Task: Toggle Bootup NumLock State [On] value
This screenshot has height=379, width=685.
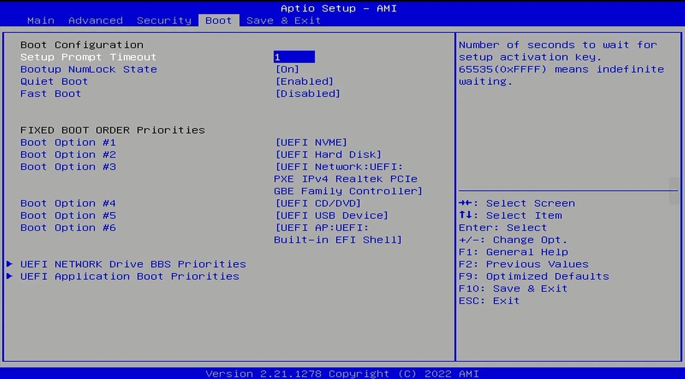Action: [287, 70]
